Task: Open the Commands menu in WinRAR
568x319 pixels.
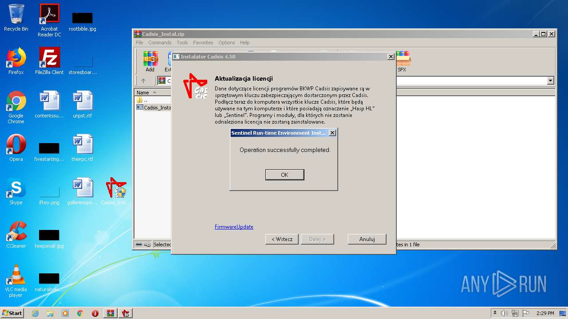Action: [x=160, y=43]
